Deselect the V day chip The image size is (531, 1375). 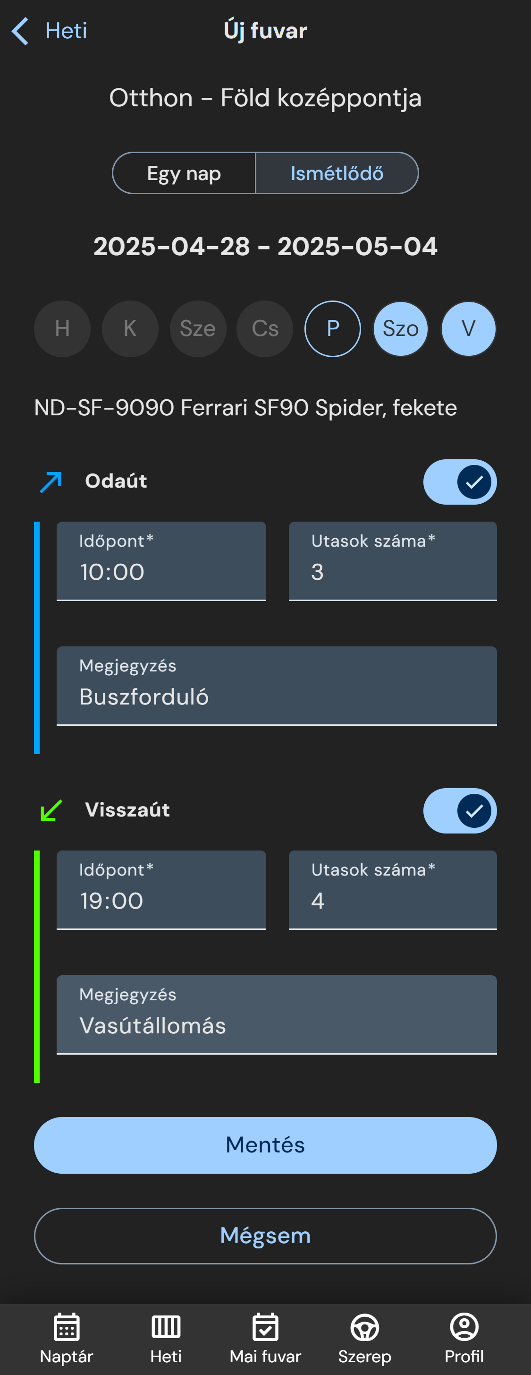(468, 329)
